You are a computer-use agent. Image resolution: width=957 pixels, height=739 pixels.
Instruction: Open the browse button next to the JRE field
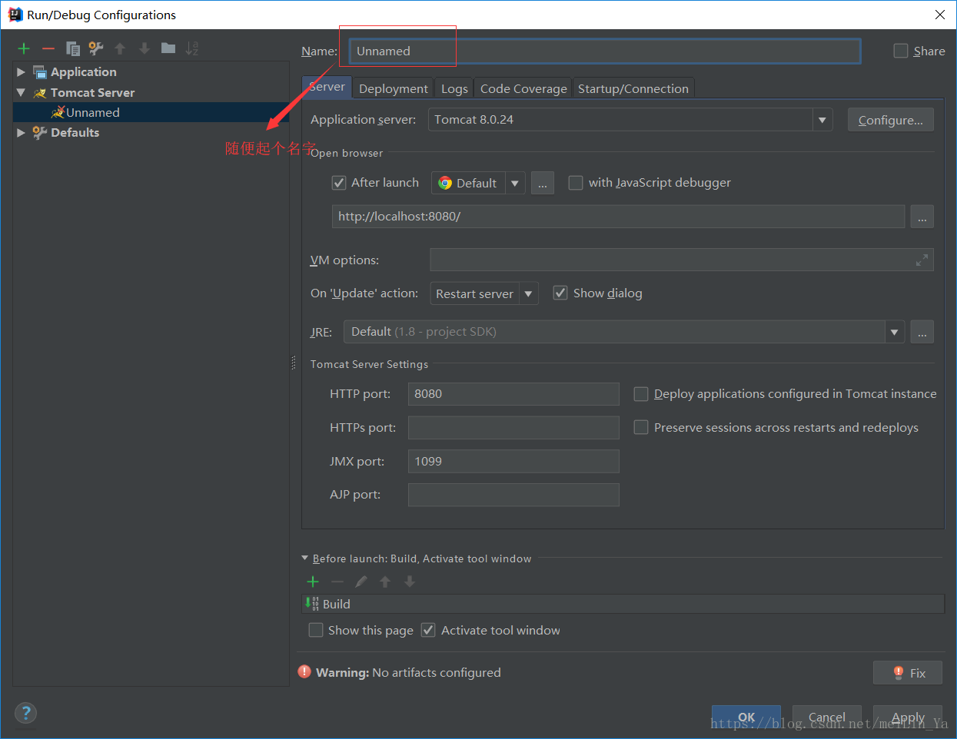click(x=922, y=332)
